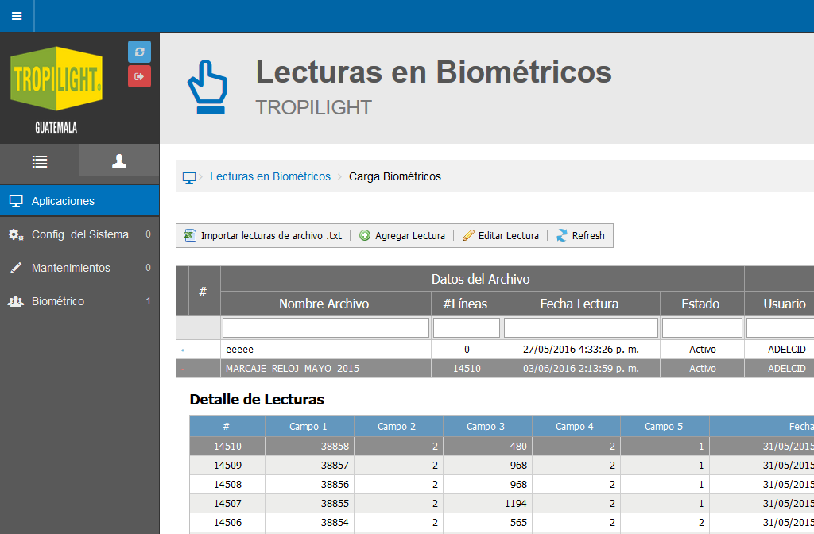The image size is (814, 534).
Task: Click 'ADELCID' in the eeeee row
Action: pyautogui.click(x=786, y=350)
